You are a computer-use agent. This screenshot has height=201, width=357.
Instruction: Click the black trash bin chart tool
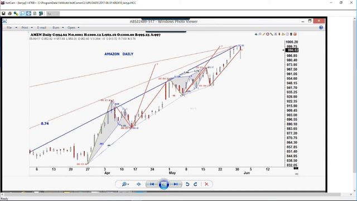[x=291, y=34]
